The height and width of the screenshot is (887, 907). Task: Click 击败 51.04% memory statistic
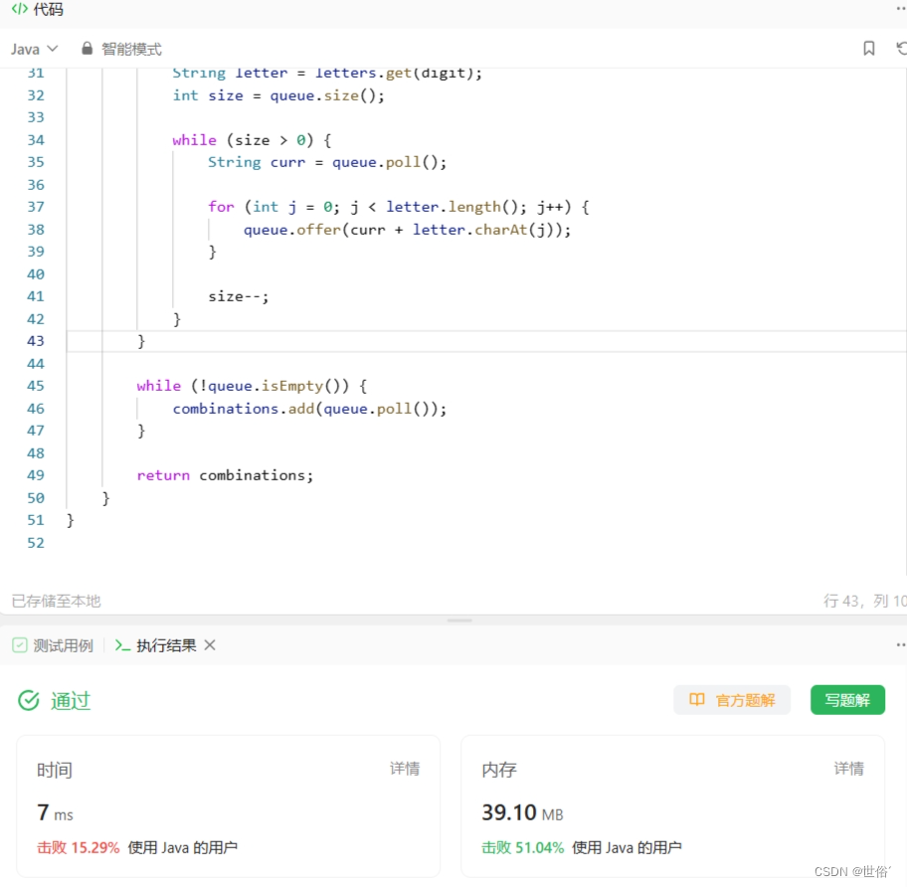click(x=522, y=848)
